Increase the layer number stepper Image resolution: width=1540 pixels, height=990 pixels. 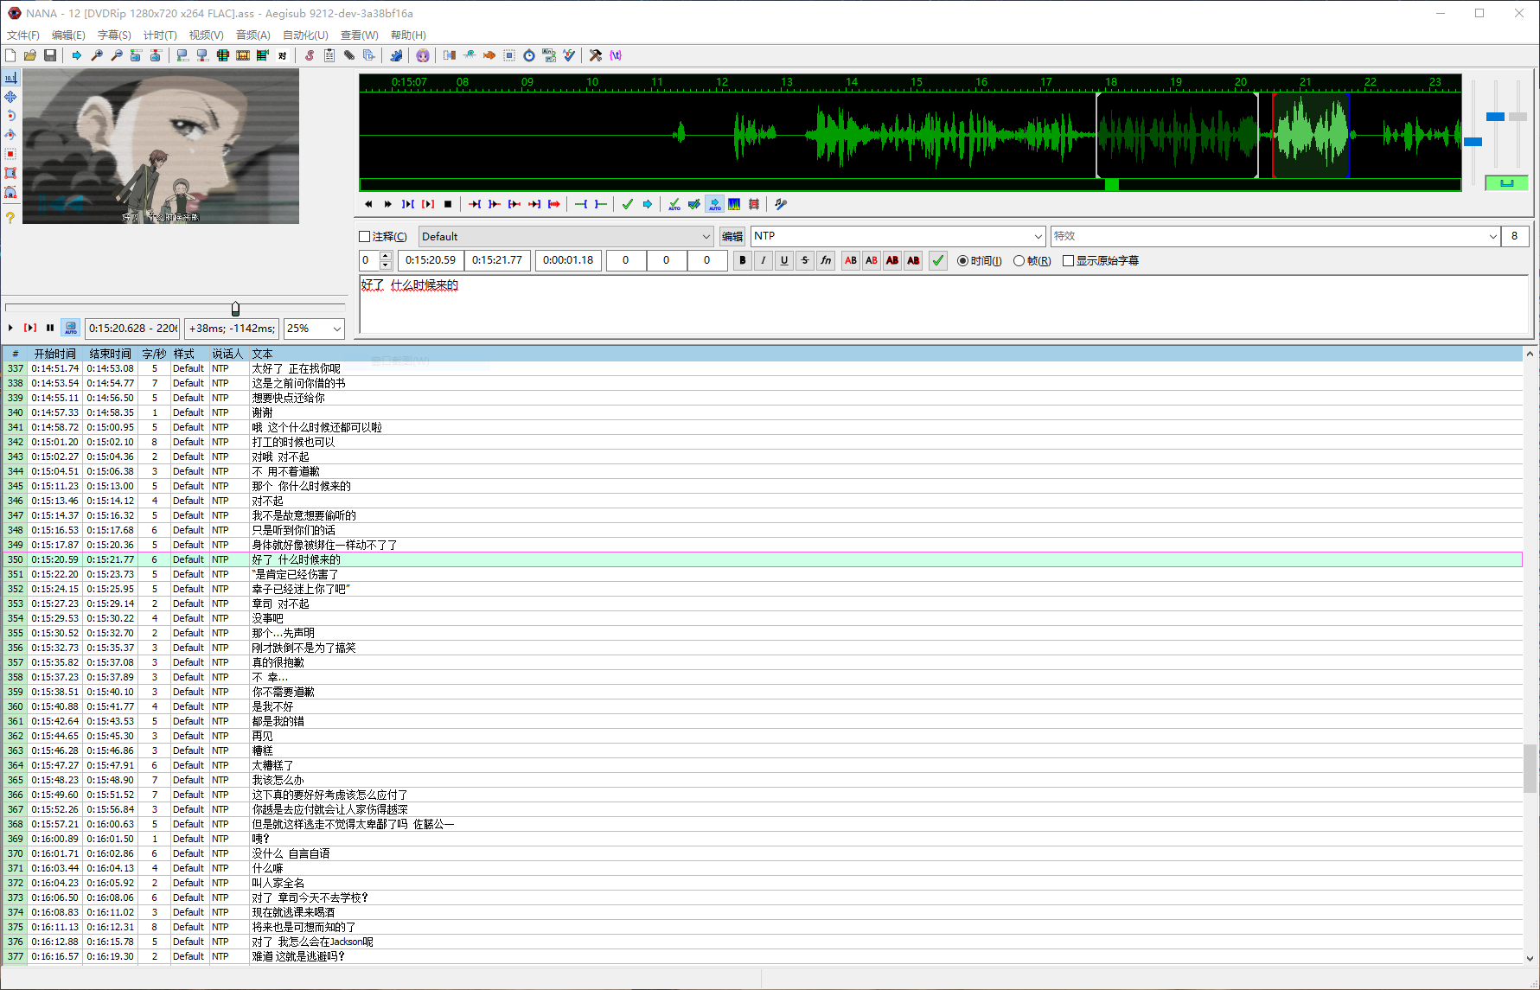(x=386, y=256)
